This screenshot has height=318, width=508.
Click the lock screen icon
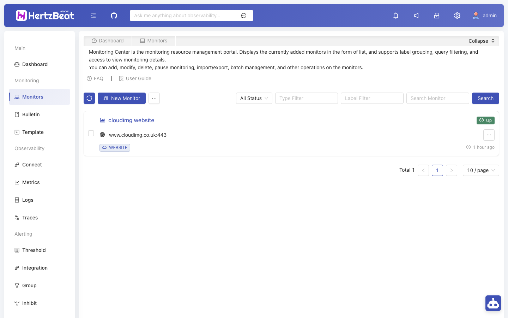(437, 16)
